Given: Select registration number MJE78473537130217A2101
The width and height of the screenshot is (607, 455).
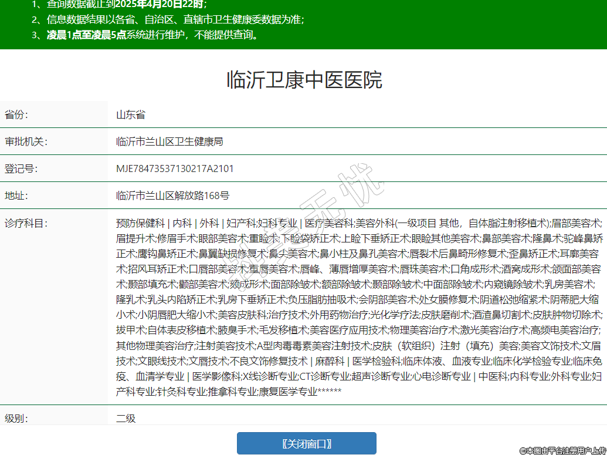Looking at the screenshot, I should coord(175,169).
